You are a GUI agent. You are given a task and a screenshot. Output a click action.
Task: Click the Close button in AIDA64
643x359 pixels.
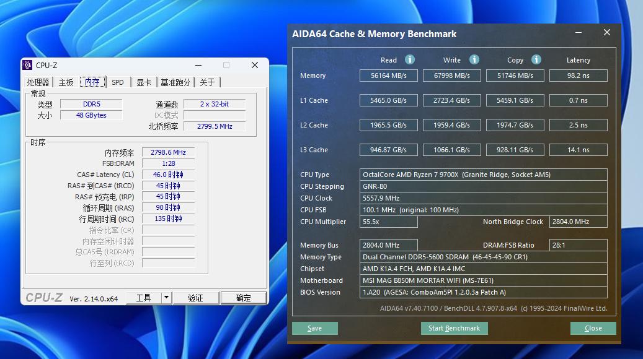tap(593, 328)
